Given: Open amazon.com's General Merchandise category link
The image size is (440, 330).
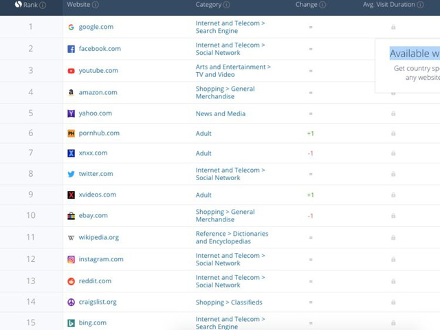Looking at the screenshot, I should pos(225,93).
